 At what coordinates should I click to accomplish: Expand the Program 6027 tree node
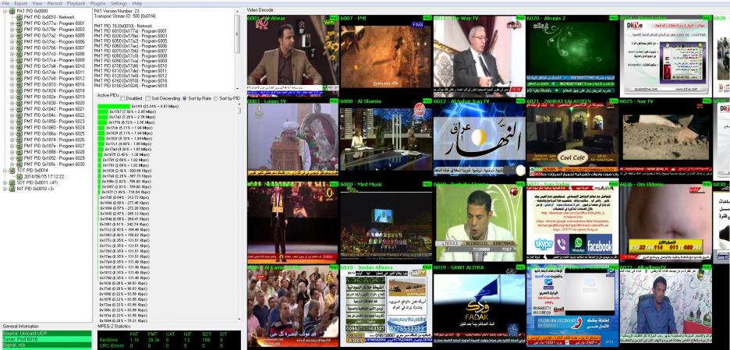click(12, 146)
